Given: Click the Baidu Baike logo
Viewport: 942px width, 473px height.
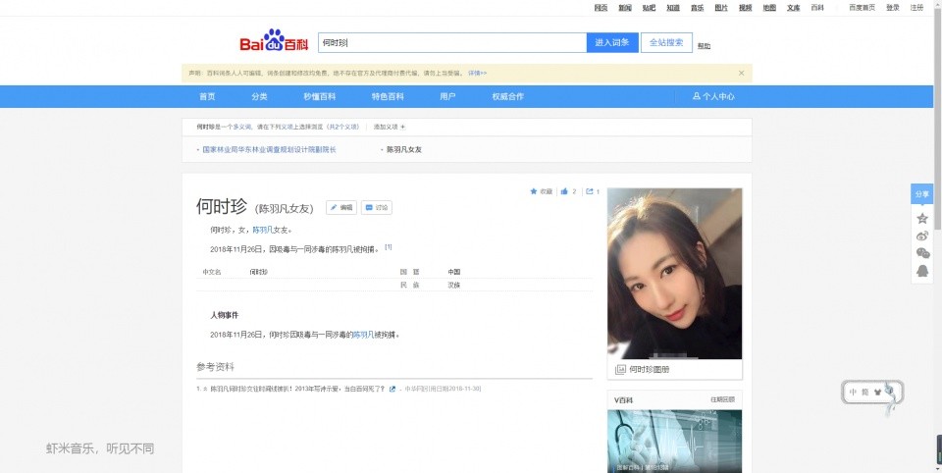Looking at the screenshot, I should (274, 41).
